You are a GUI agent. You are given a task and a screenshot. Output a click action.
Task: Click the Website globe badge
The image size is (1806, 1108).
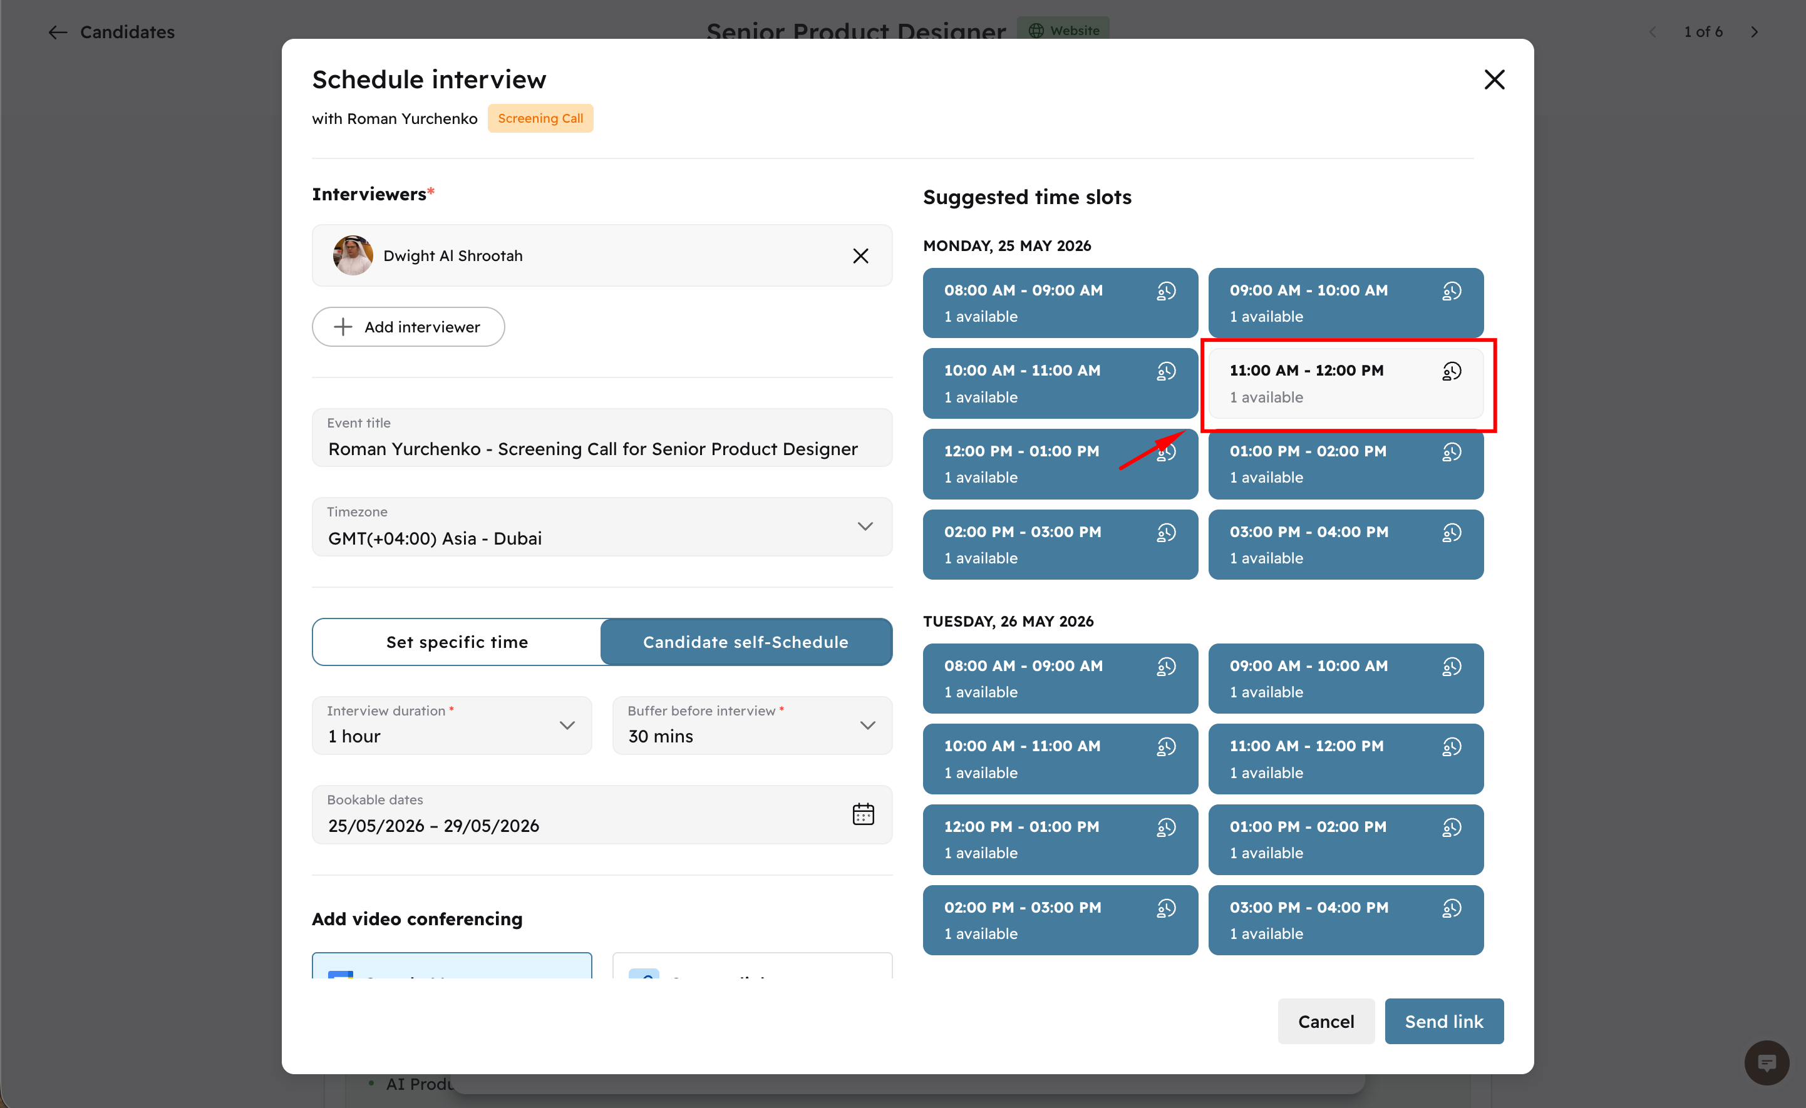(x=1063, y=30)
